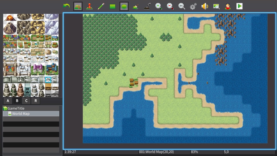This screenshot has width=277, height=156.
Task: Zoom out of the map
Action: [170, 6]
